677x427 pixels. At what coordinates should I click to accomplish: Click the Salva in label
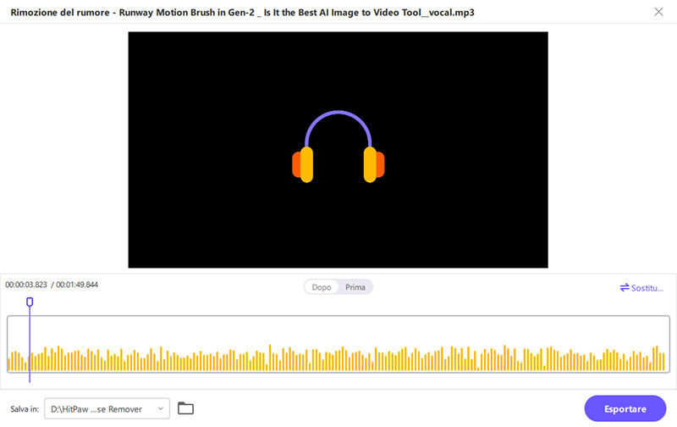pyautogui.click(x=25, y=409)
